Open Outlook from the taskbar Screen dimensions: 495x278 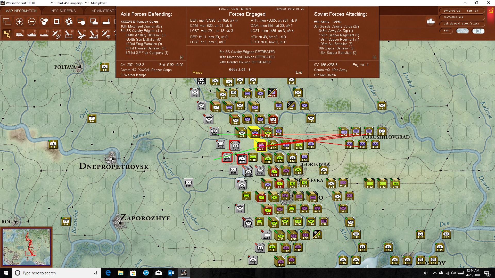coord(171,273)
